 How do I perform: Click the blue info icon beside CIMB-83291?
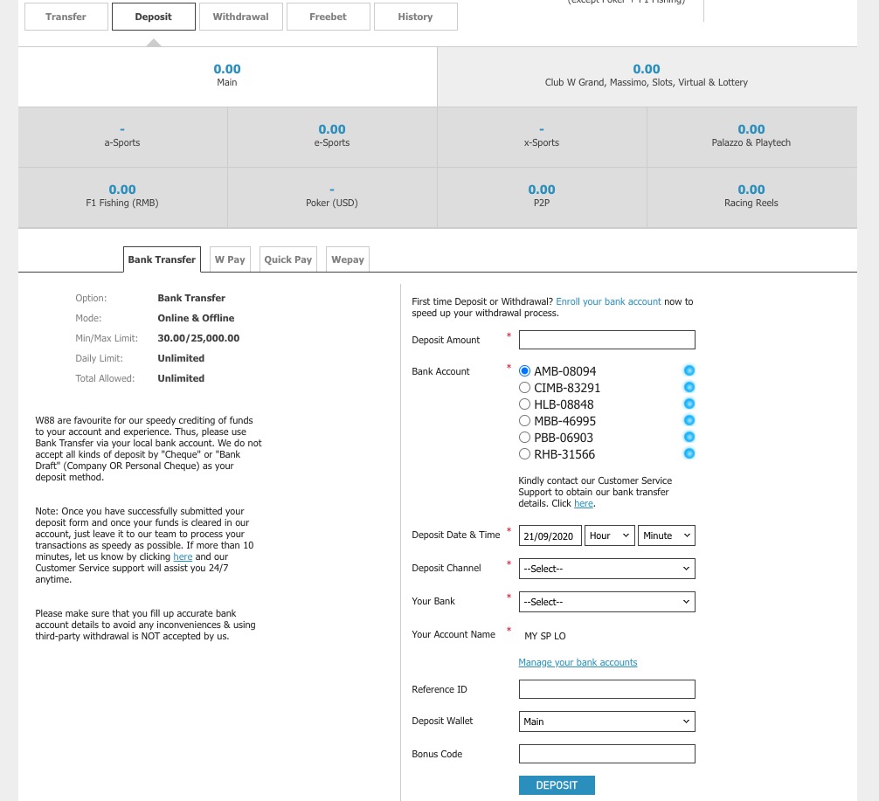tap(689, 387)
